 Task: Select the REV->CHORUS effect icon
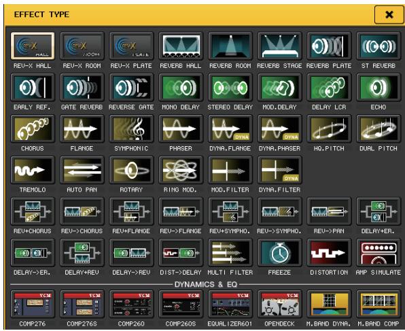tap(82, 211)
